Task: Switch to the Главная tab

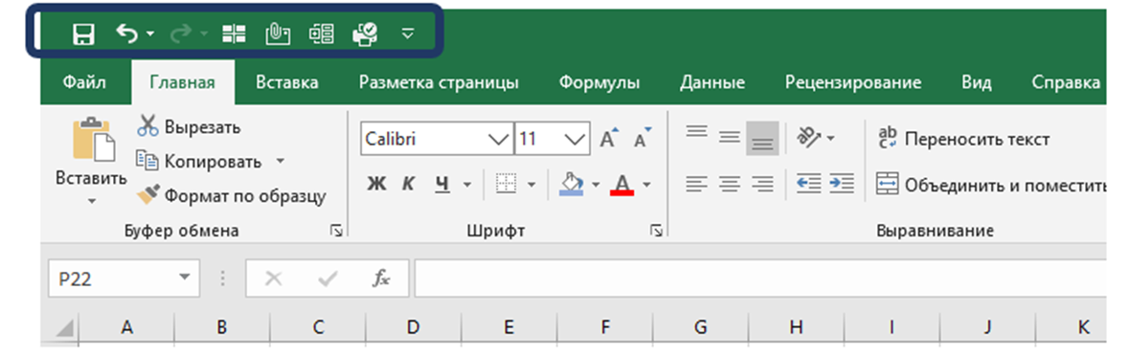Action: click(182, 82)
